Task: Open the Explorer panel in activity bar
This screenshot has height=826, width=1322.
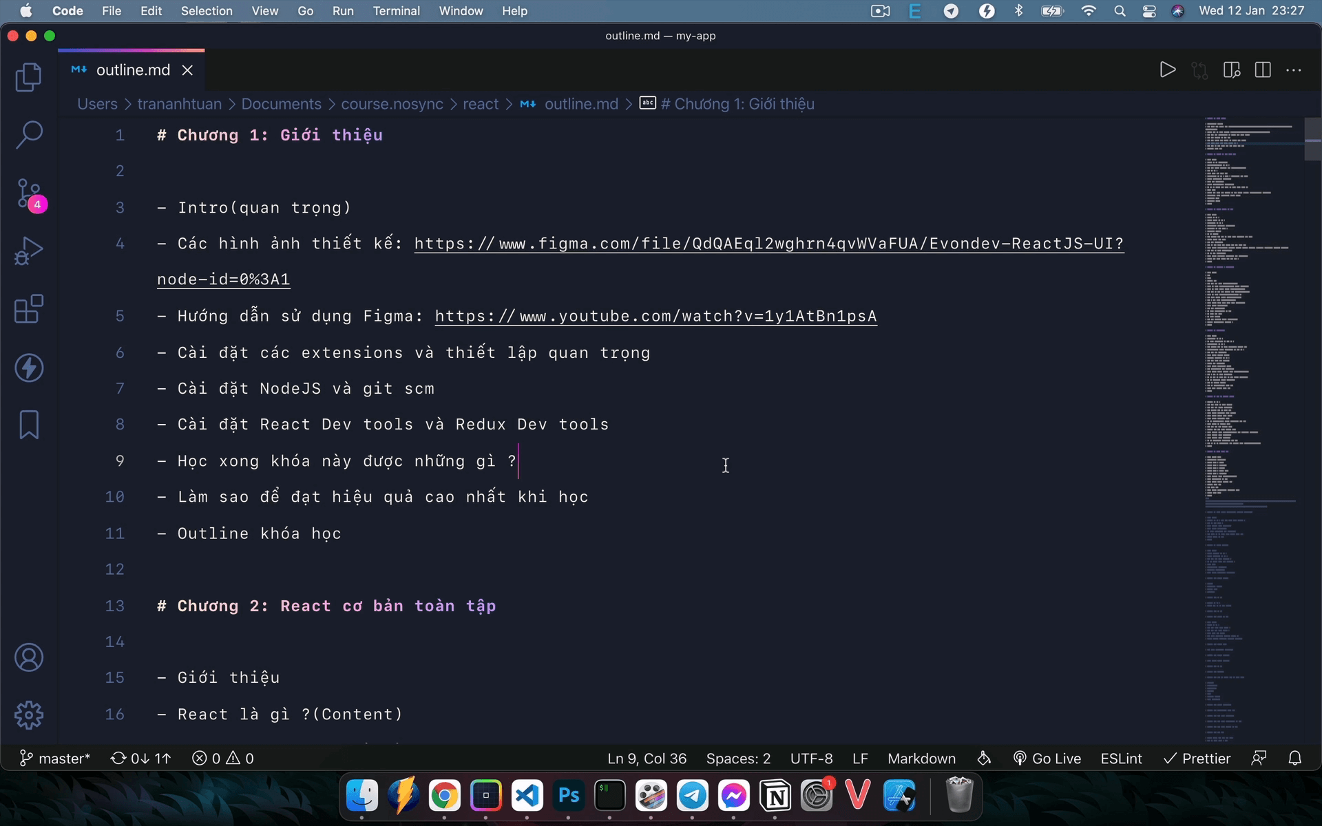Action: (x=28, y=77)
